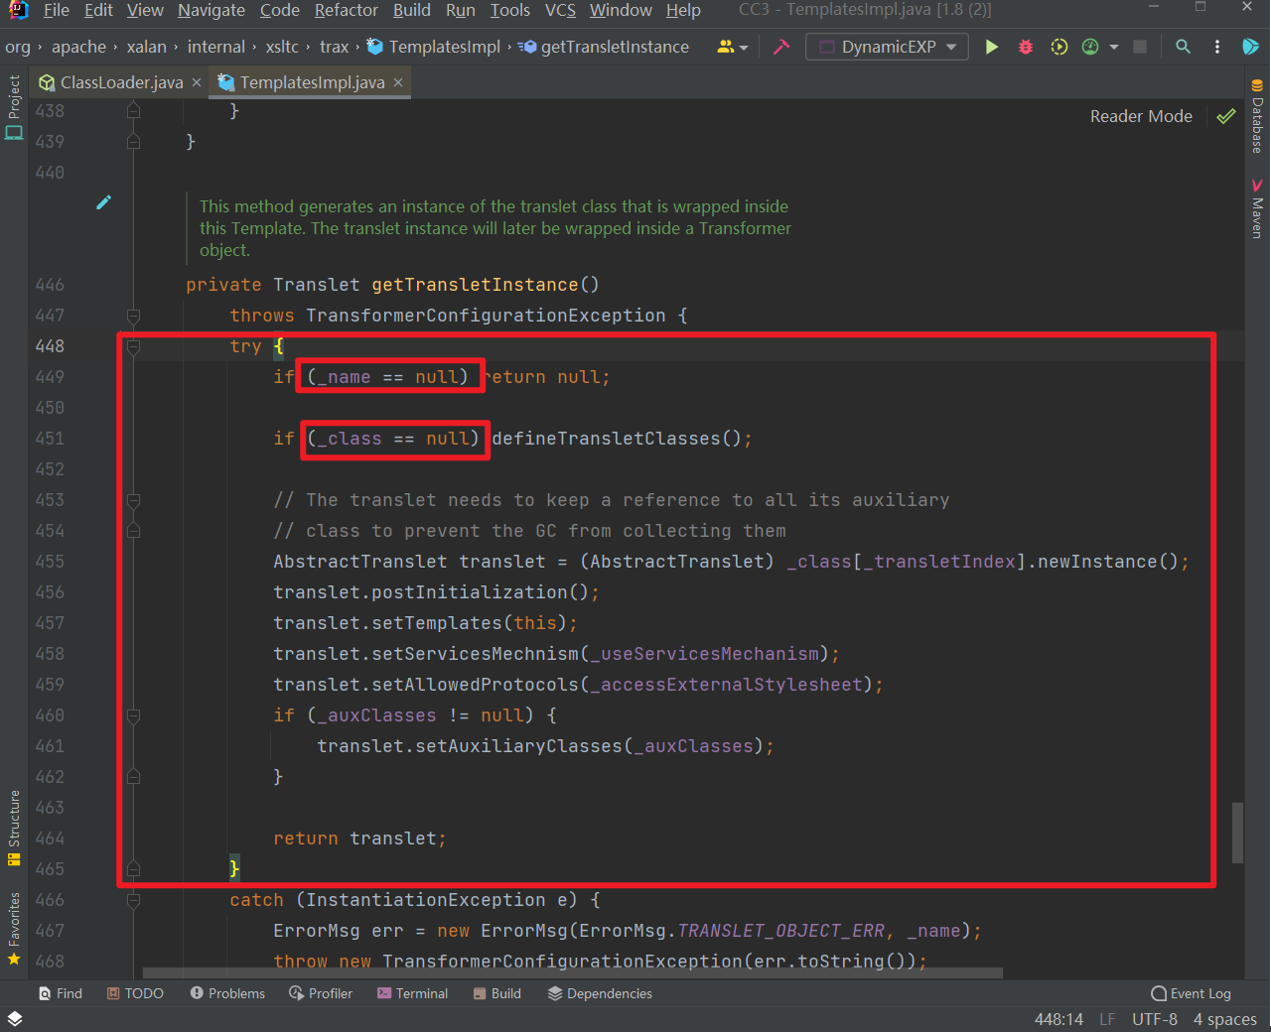
Task: Open more actions via the kebab menu icon
Action: coord(1216,46)
